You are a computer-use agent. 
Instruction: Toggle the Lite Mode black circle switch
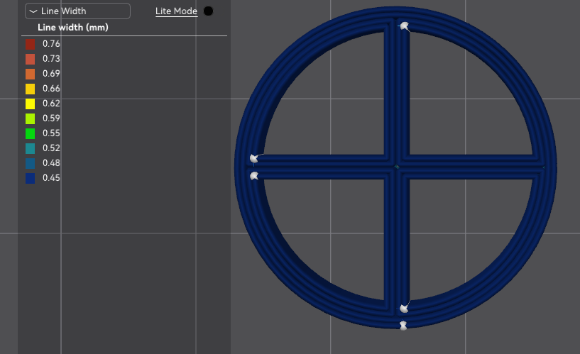pos(208,11)
